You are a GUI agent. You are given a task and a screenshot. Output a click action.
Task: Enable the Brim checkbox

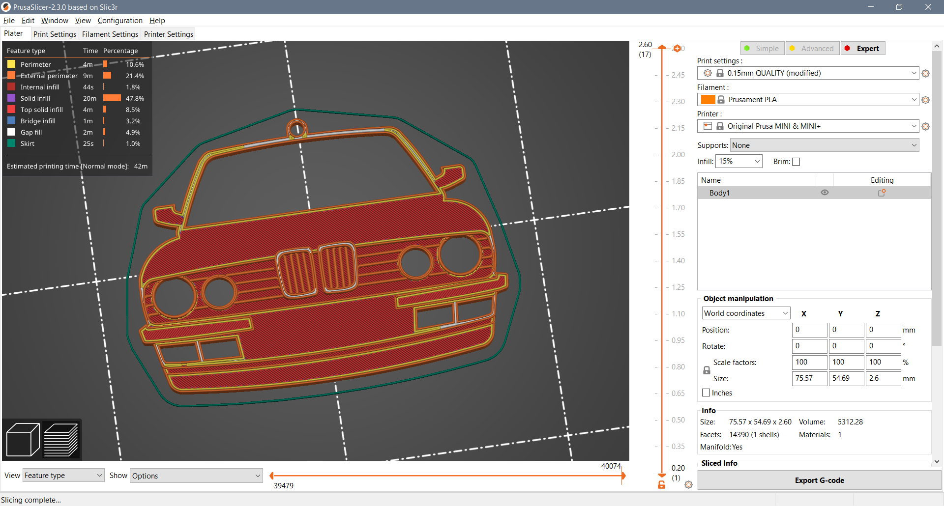click(796, 162)
